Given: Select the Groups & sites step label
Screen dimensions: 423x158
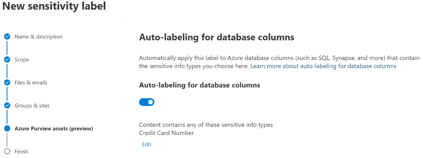Looking at the screenshot, I should (32, 106).
